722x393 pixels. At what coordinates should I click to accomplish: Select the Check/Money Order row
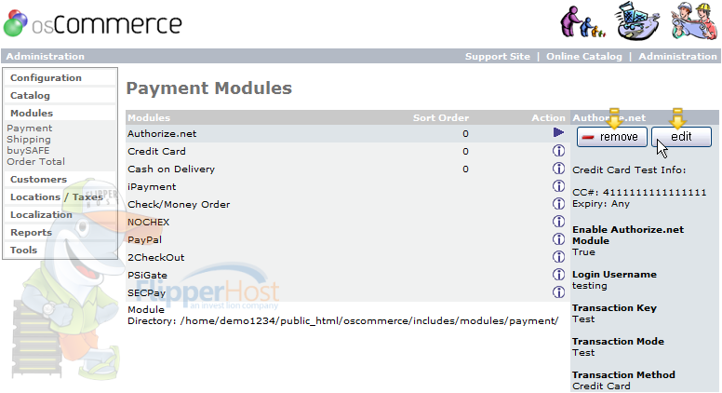pyautogui.click(x=348, y=204)
